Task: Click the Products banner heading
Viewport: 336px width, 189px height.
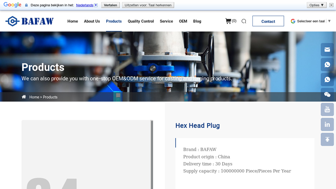Action: point(43,67)
